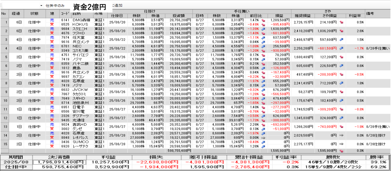Click the 8/28手仕舞い note in row 13
This screenshot has width=391, height=171.
pos(378,127)
